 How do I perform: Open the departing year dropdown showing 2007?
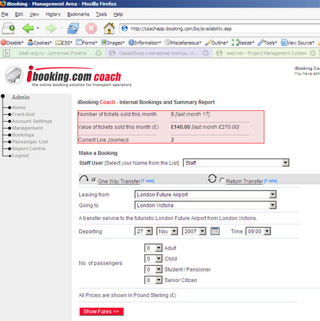194,231
